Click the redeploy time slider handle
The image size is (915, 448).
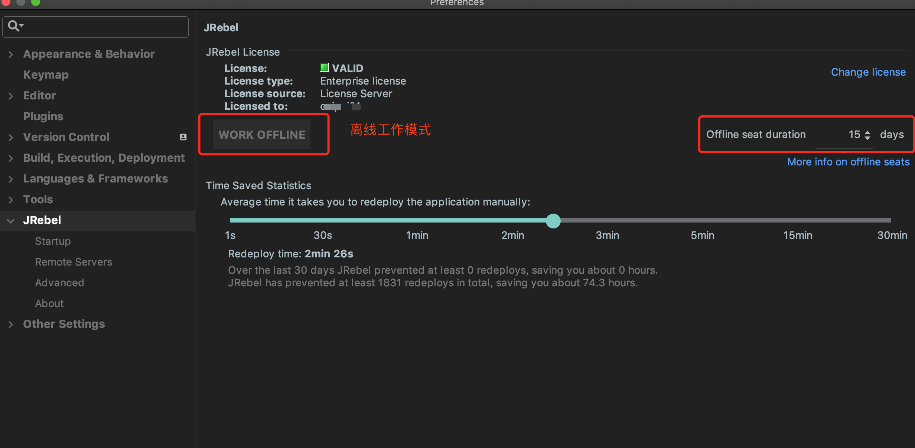pos(553,221)
